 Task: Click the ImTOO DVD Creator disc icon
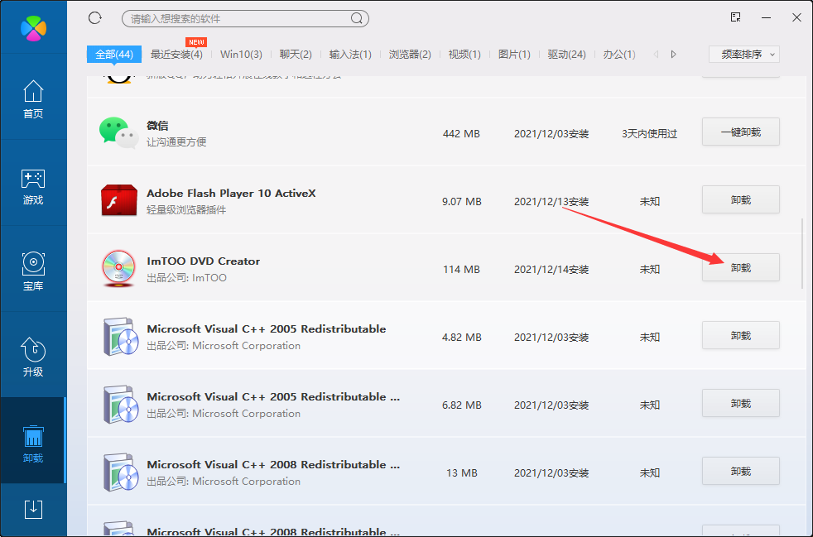tap(118, 268)
